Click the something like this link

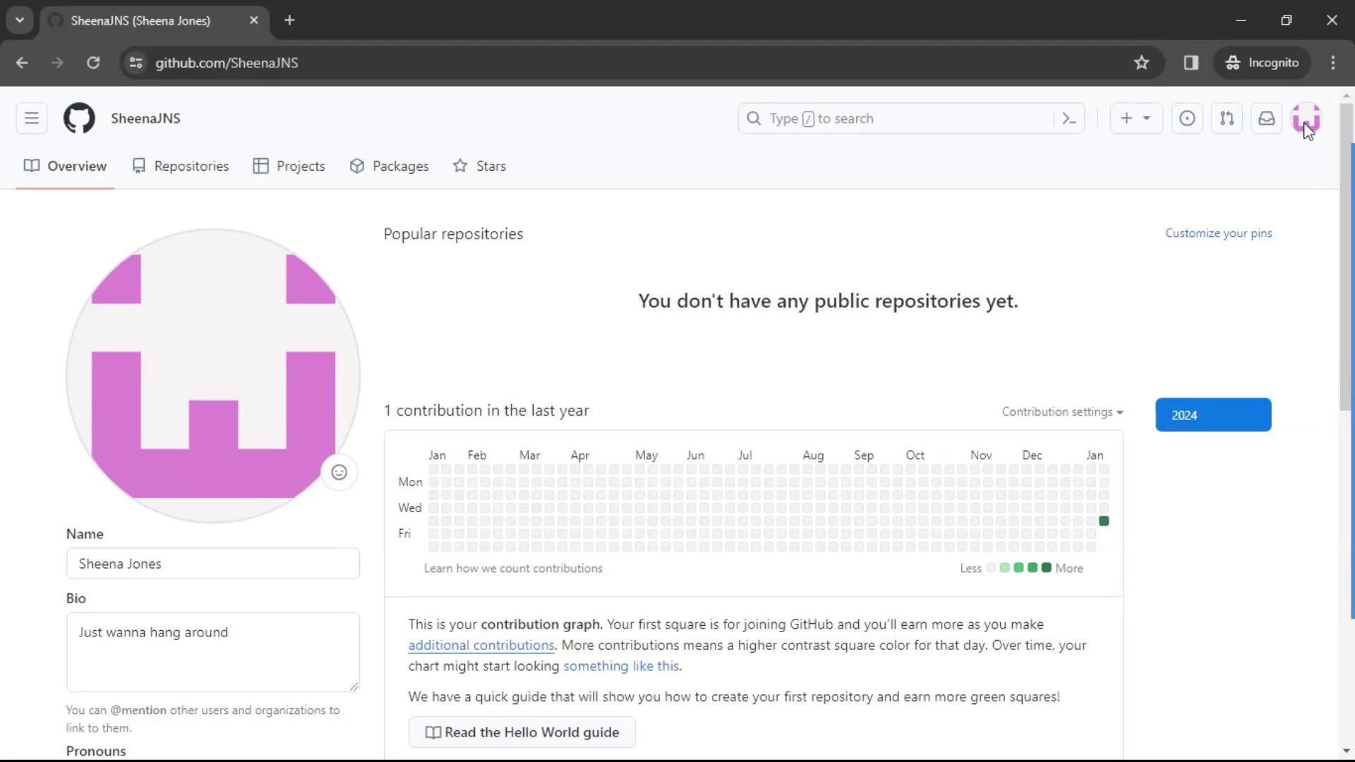[621, 665]
